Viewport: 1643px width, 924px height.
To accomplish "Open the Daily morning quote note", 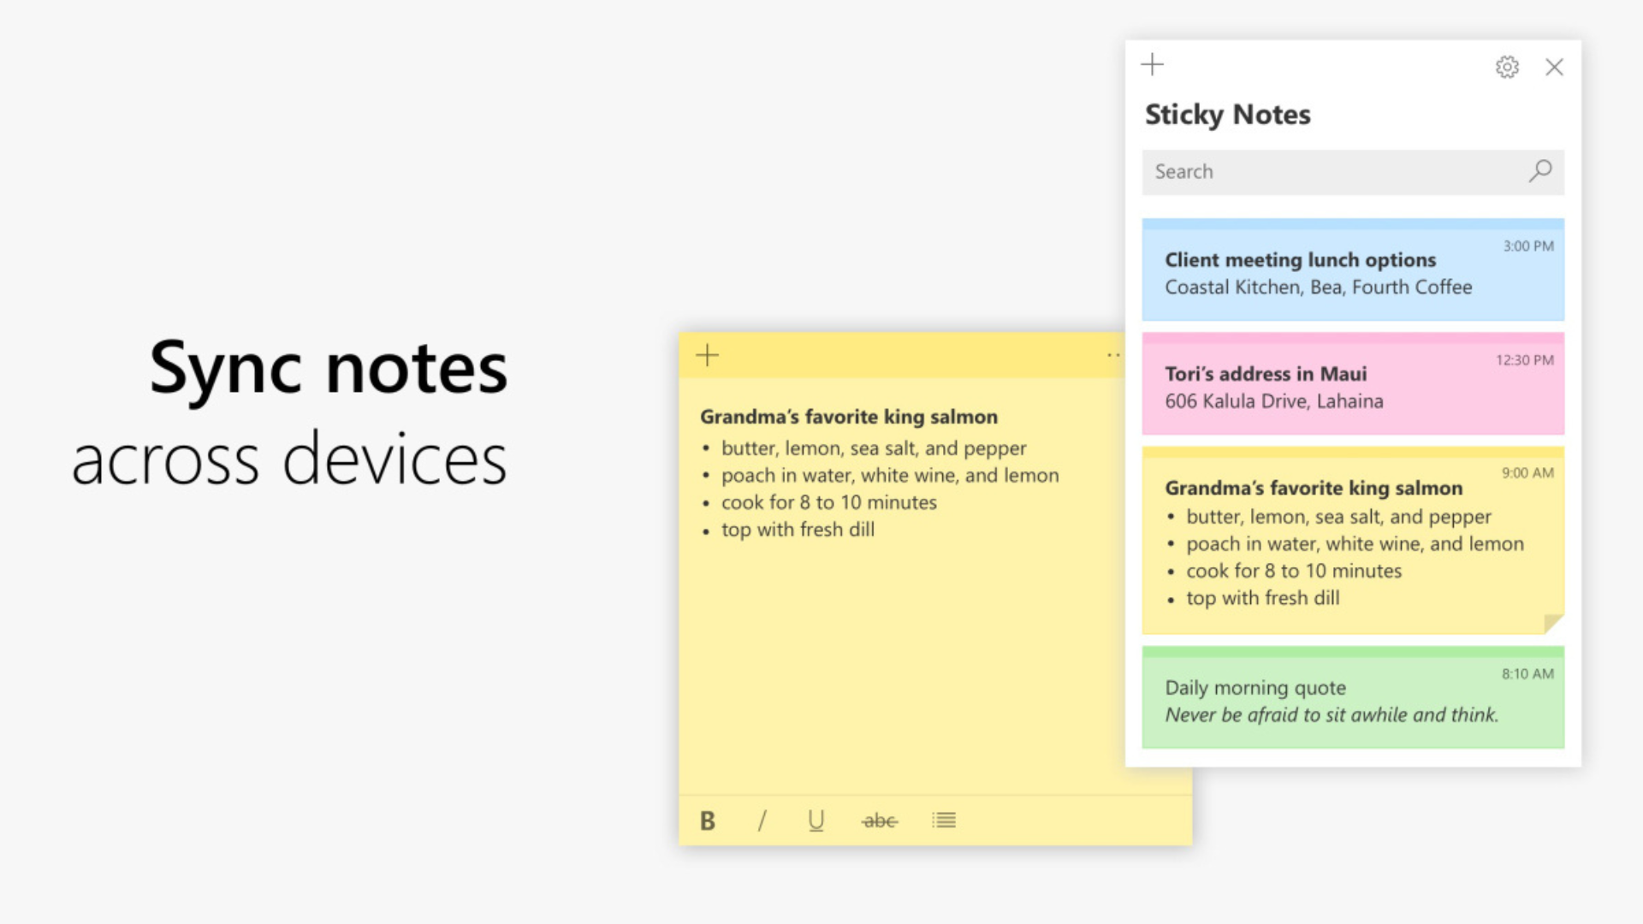I will point(1352,700).
